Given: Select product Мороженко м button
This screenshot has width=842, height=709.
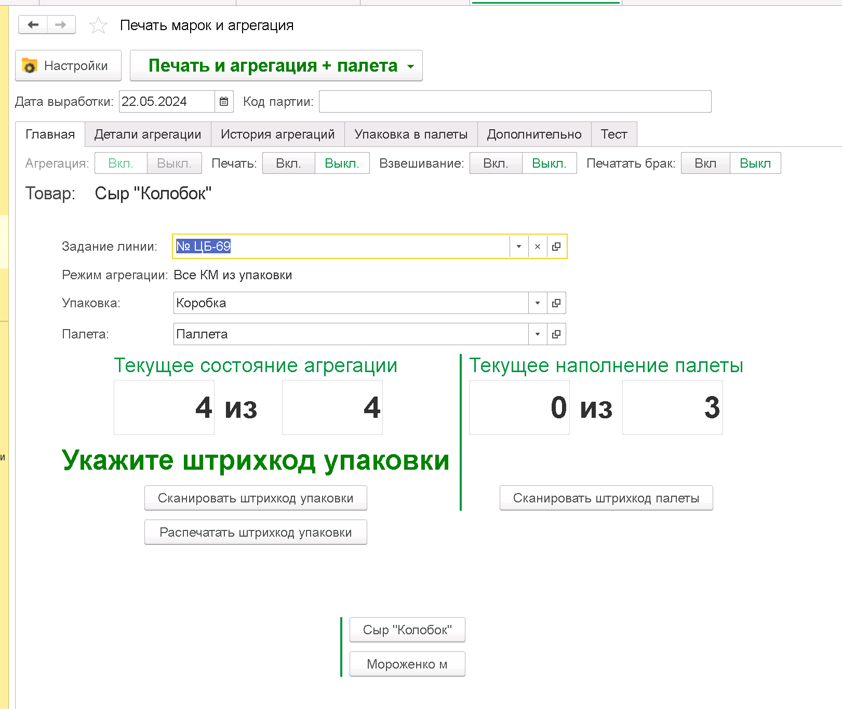Looking at the screenshot, I should (407, 664).
